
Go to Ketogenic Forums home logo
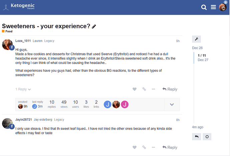pos(19,7)
